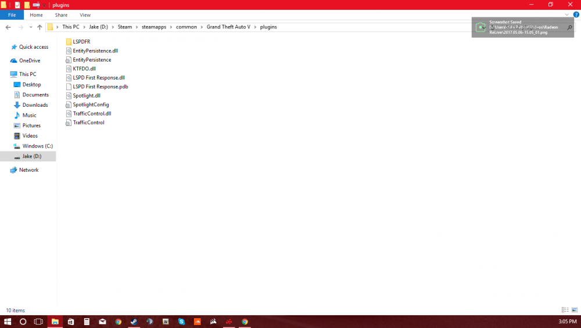Open OneDrive in navigation pane
The height and width of the screenshot is (328, 581).
point(26,61)
